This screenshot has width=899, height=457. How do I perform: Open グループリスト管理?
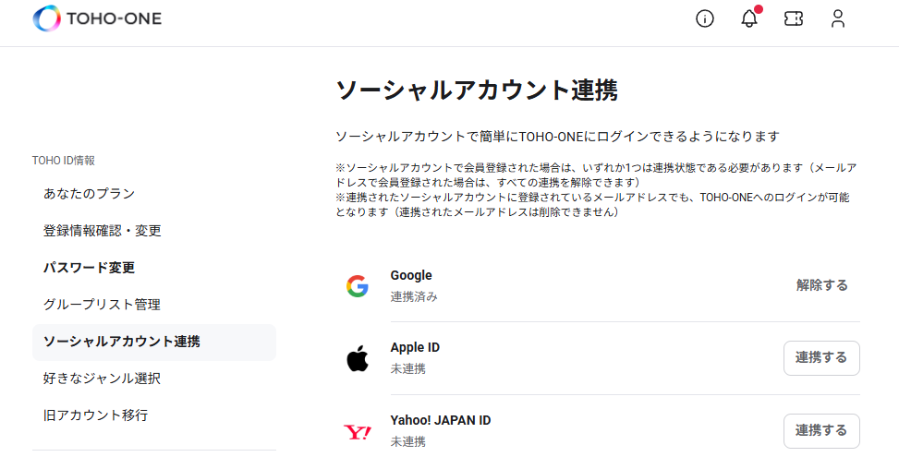coord(102,305)
